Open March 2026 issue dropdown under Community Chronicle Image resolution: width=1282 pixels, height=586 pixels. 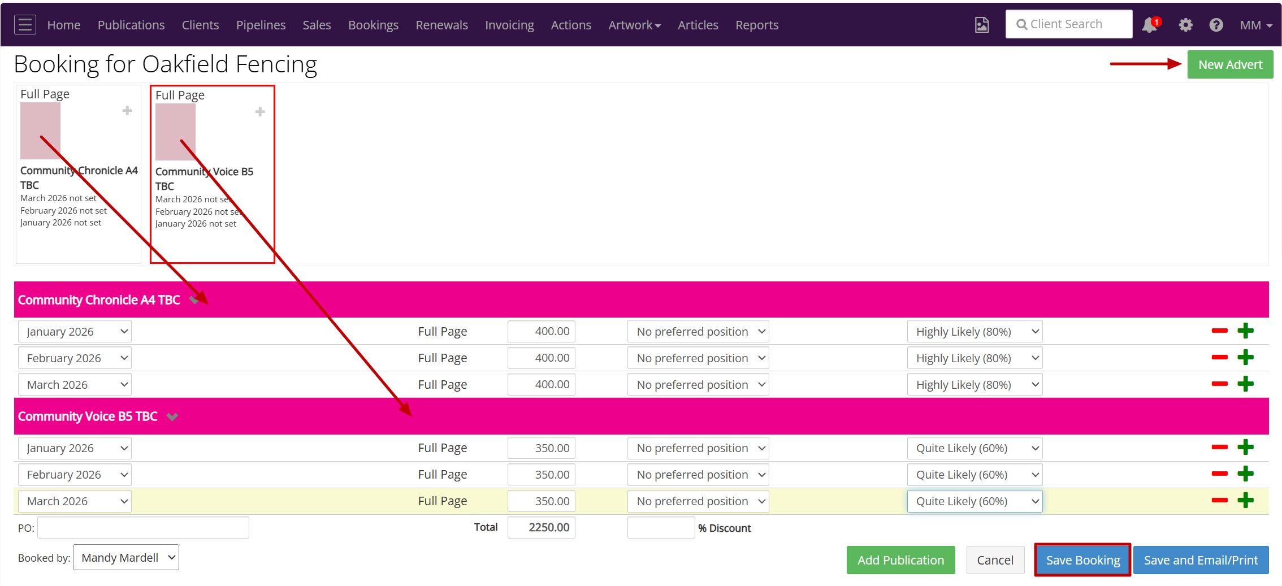pos(75,385)
